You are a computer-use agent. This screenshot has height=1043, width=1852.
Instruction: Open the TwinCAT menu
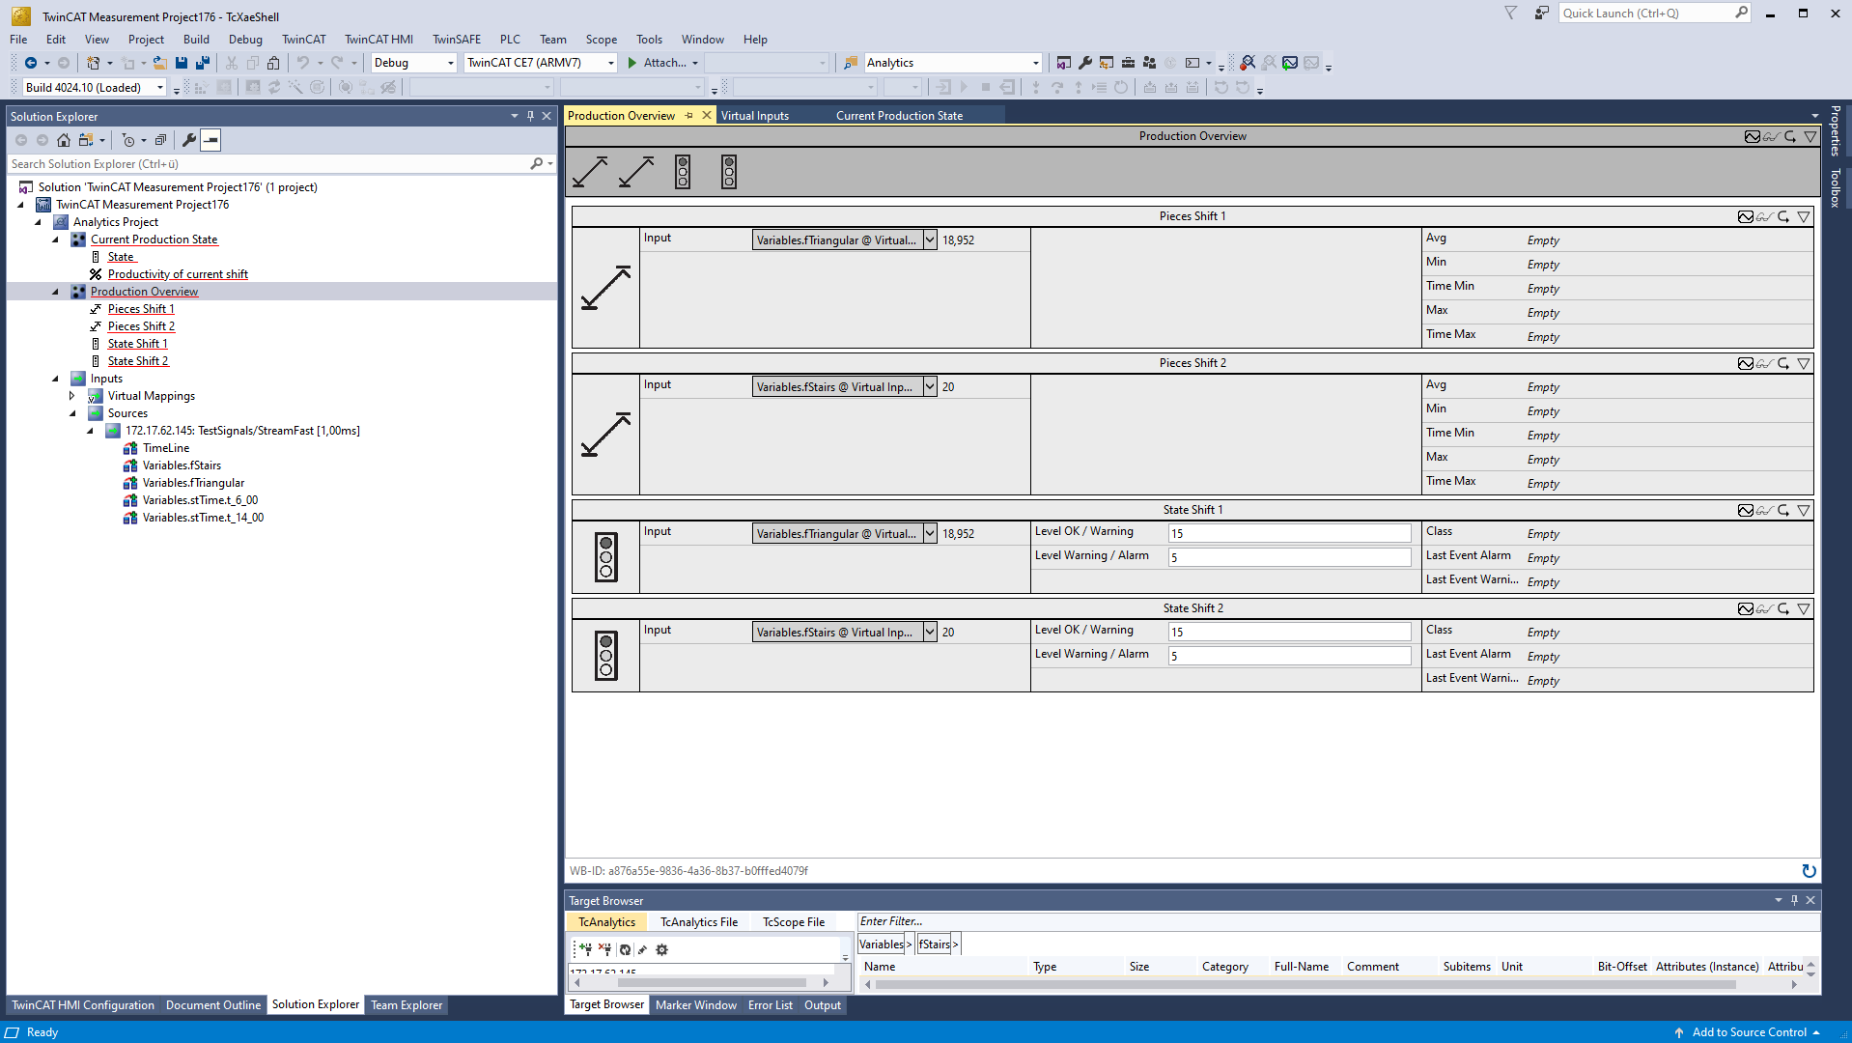303,40
